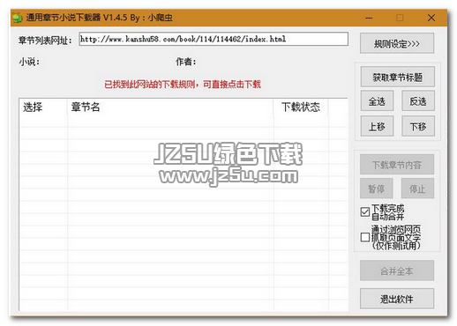Open the 规则设定>>> rule settings button

pos(397,43)
